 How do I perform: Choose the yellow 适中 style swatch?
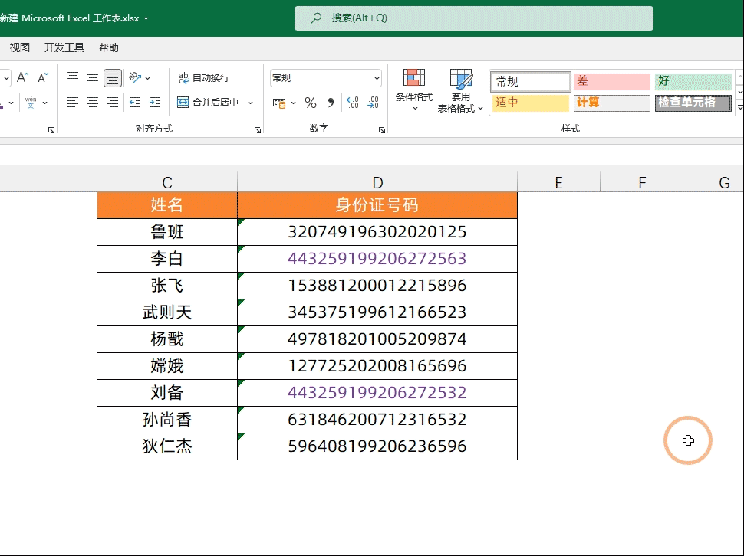pyautogui.click(x=530, y=103)
